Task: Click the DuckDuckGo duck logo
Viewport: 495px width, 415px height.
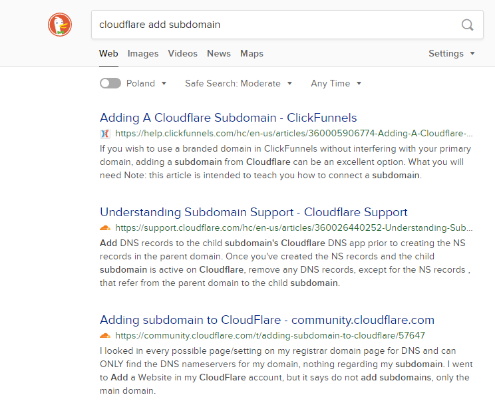Action: point(59,25)
